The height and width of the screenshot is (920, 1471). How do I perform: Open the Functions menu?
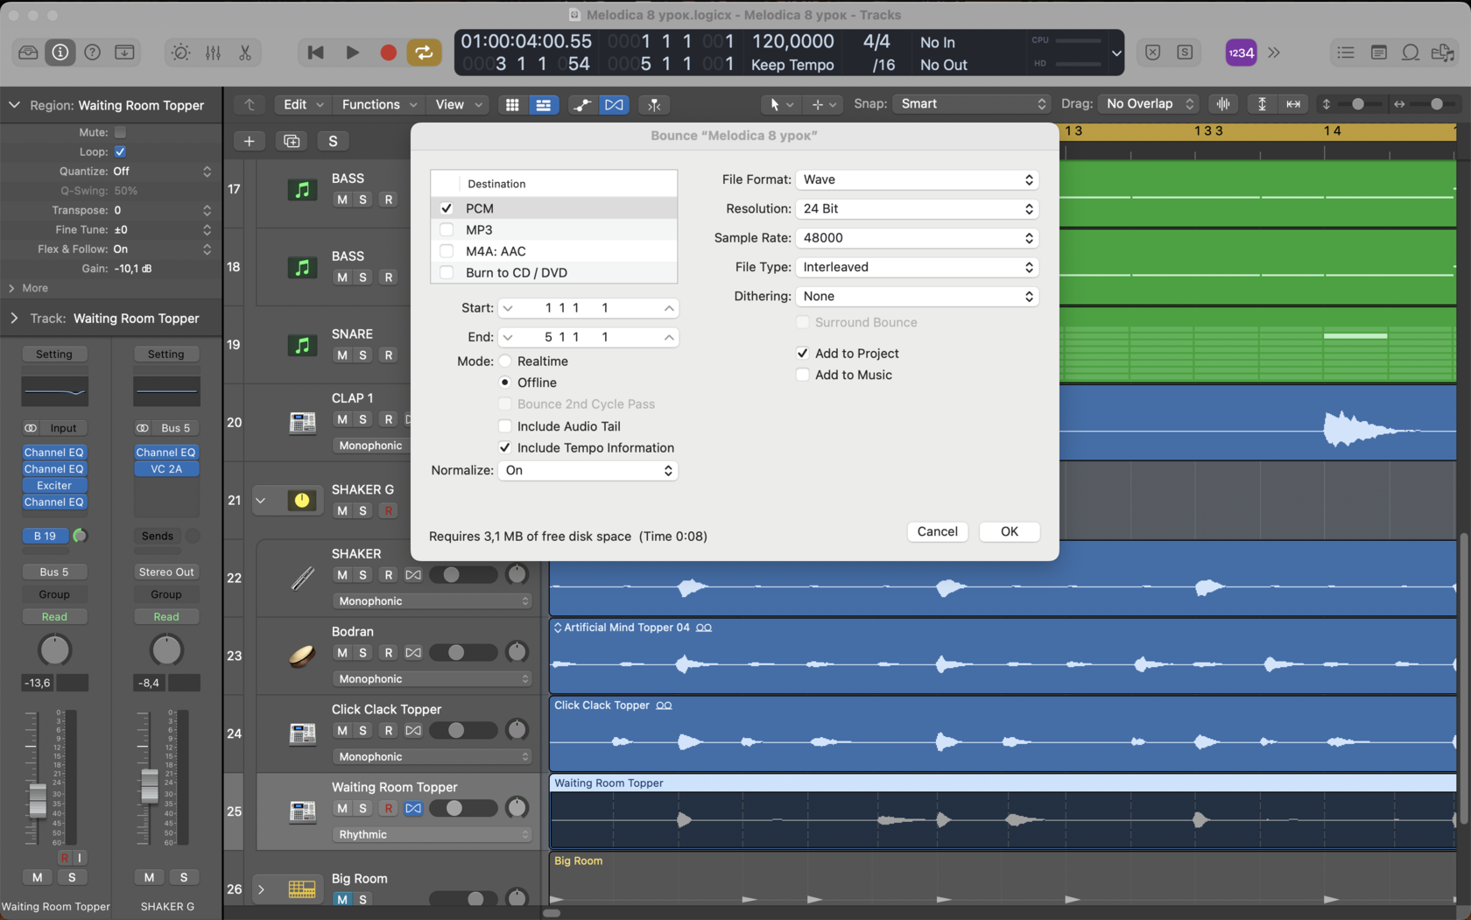[x=378, y=104]
